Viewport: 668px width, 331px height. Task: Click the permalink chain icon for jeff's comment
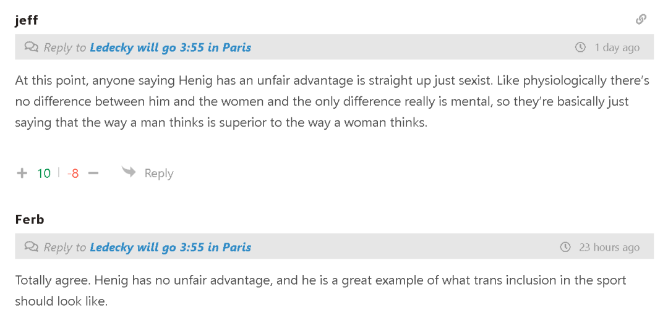pyautogui.click(x=641, y=19)
